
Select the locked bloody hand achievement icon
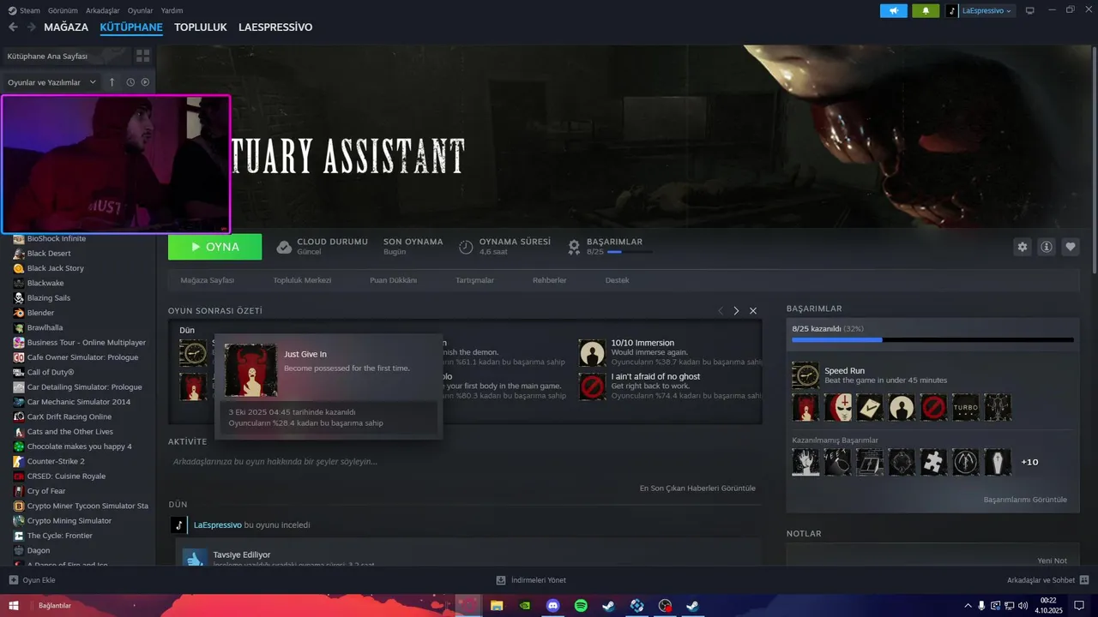pyautogui.click(x=805, y=462)
